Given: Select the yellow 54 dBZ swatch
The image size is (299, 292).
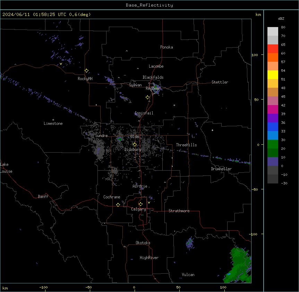Looking at the screenshot, I should 273,75.
